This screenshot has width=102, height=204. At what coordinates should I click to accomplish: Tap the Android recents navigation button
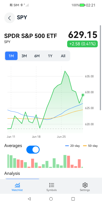point(73,199)
